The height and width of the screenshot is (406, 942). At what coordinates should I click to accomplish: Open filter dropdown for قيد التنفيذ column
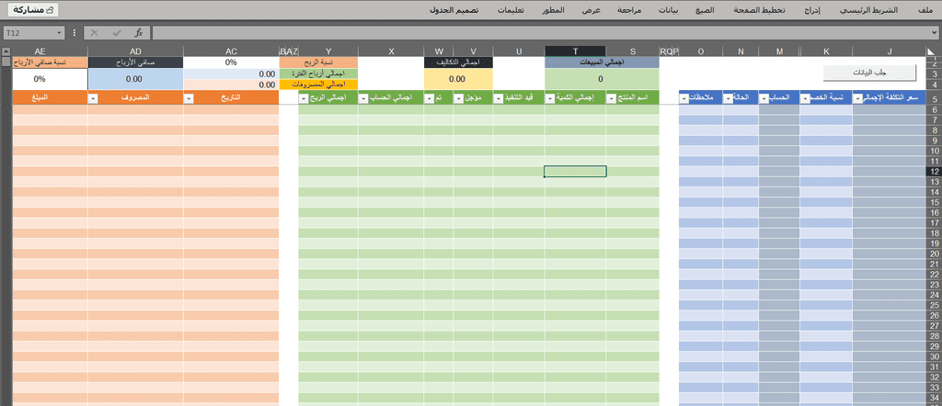click(x=500, y=98)
